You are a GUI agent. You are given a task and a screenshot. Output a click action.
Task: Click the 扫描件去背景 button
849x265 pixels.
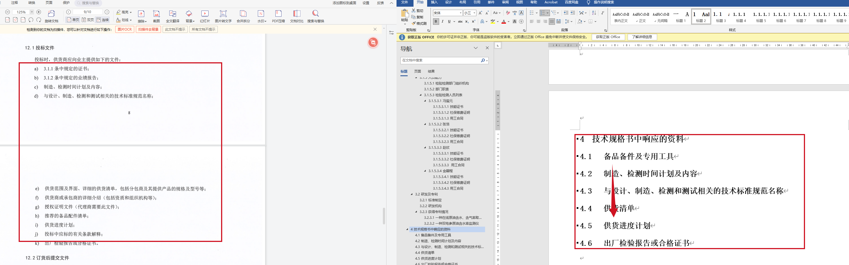tap(148, 29)
